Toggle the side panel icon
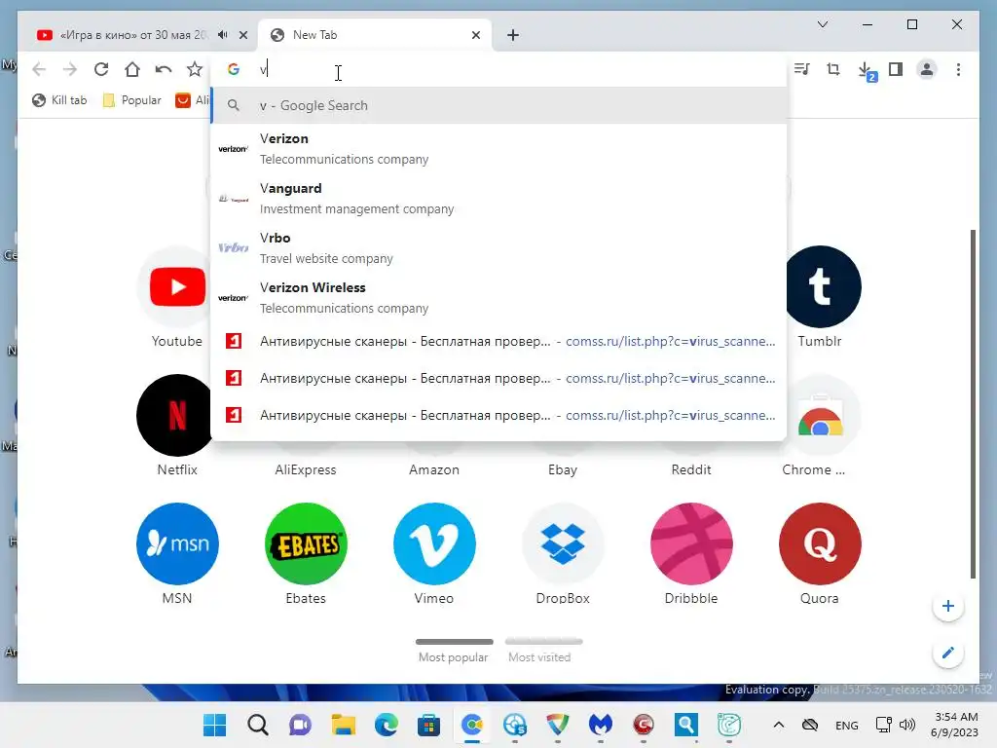The height and width of the screenshot is (748, 997). (896, 69)
